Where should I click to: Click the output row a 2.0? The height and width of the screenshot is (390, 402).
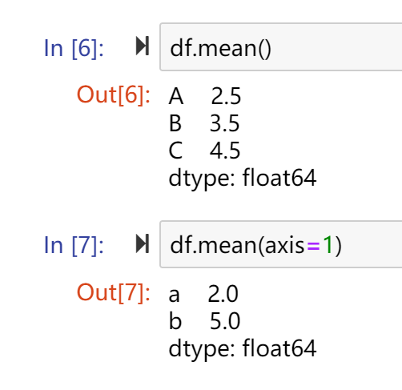click(x=203, y=294)
